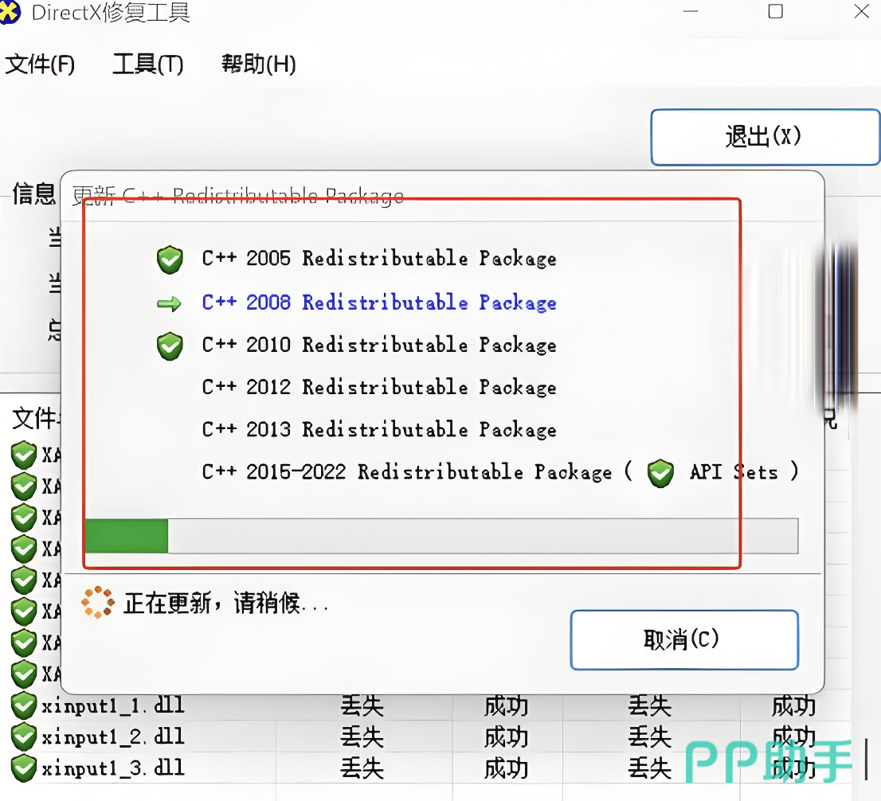
Task: Minimize the DirectX修复工具 window
Action: point(691,11)
